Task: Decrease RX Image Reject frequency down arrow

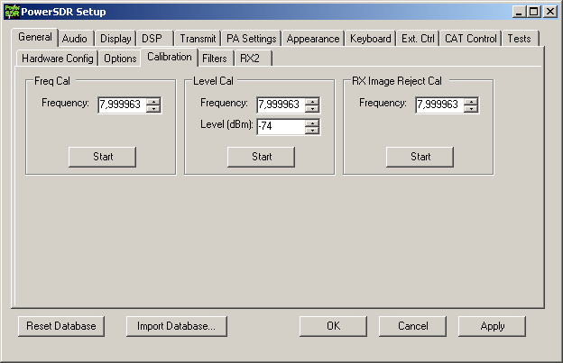Action: point(472,109)
